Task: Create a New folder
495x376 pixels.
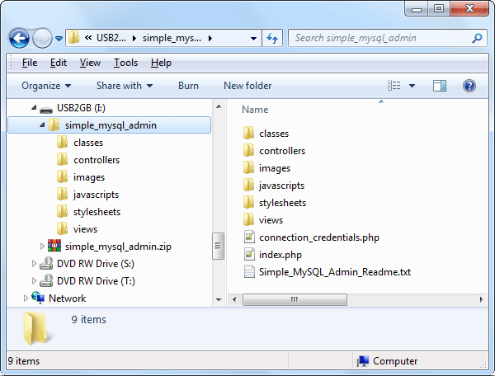Action: click(x=247, y=86)
